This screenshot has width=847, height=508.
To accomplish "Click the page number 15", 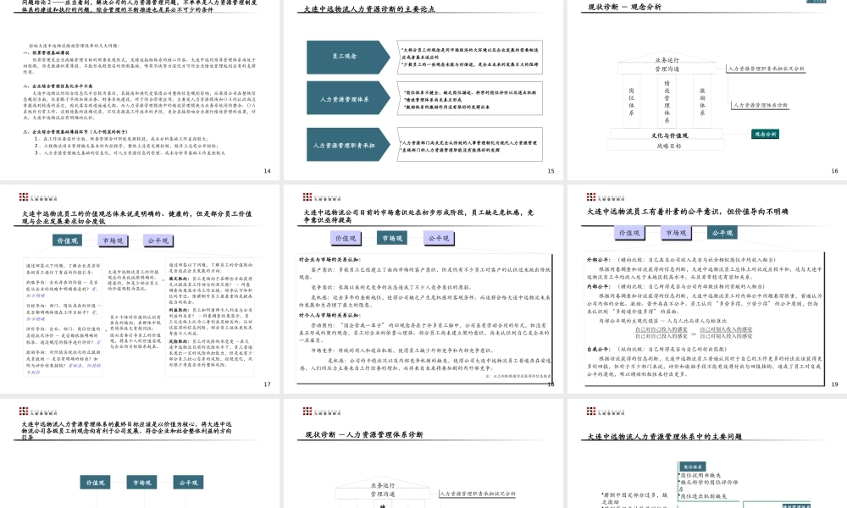I will coord(551,170).
